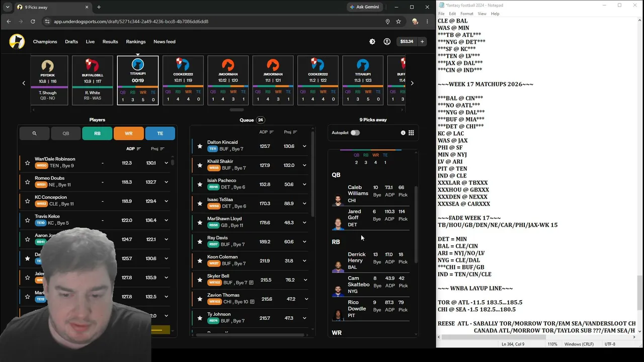This screenshot has height=362, width=644.
Task: Click the Chrome address bar URL
Action: coord(131,22)
